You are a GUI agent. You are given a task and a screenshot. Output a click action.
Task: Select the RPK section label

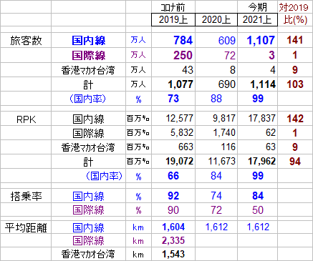[x=27, y=119]
